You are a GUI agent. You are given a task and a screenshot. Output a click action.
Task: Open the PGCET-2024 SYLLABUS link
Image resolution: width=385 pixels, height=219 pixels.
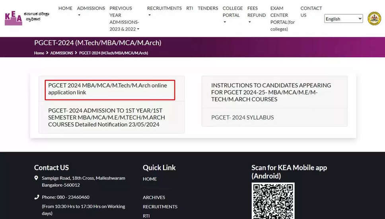click(x=242, y=117)
